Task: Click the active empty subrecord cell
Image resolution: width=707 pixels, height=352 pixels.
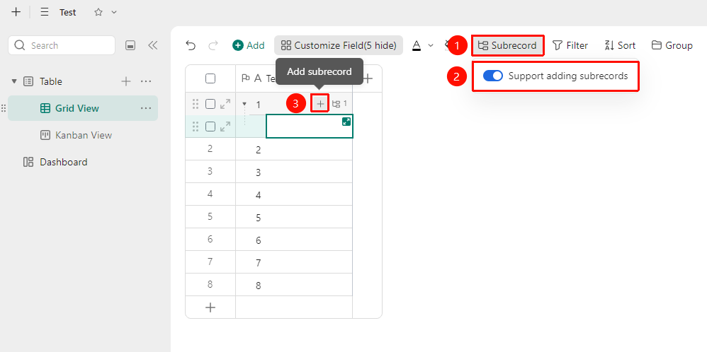Action: pyautogui.click(x=310, y=126)
